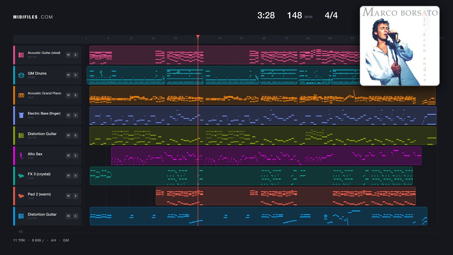Viewport: 453px width, 255px height.
Task: Select the magenta Alto Sax clip
Action: pyautogui.click(x=266, y=156)
